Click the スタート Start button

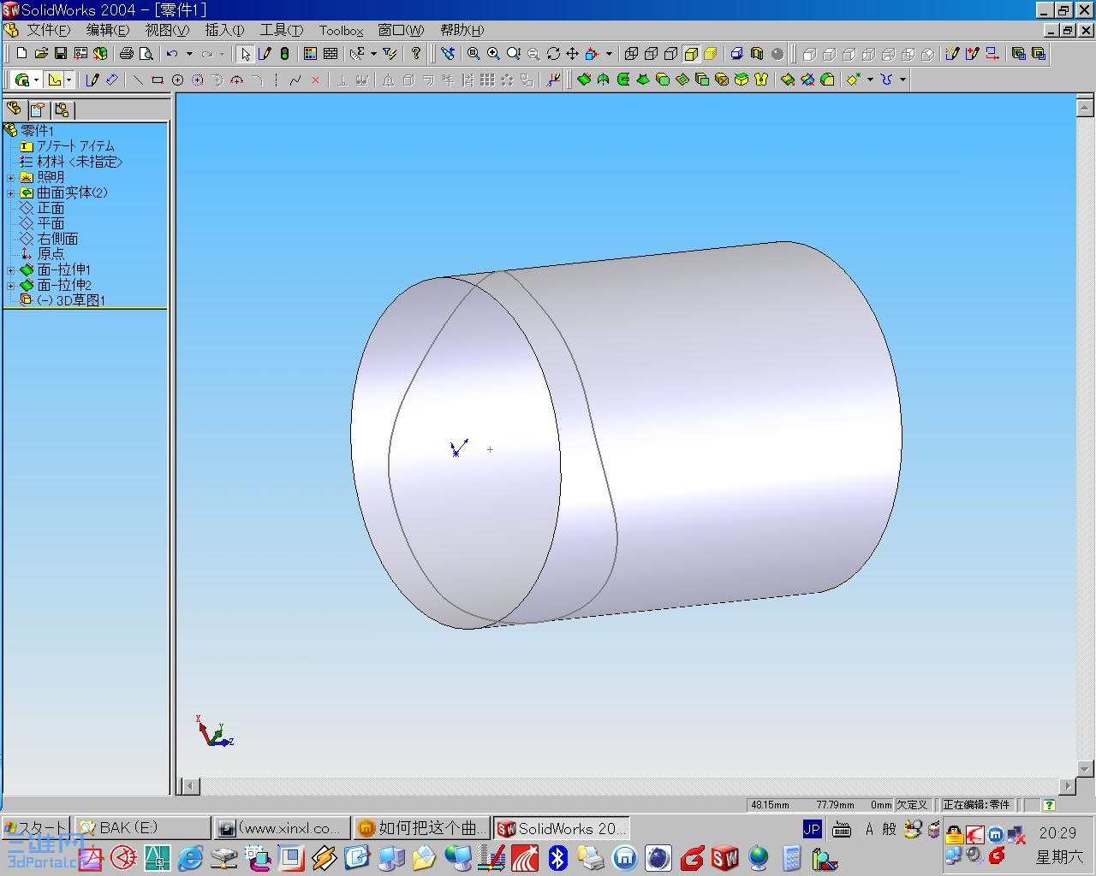pyautogui.click(x=34, y=828)
